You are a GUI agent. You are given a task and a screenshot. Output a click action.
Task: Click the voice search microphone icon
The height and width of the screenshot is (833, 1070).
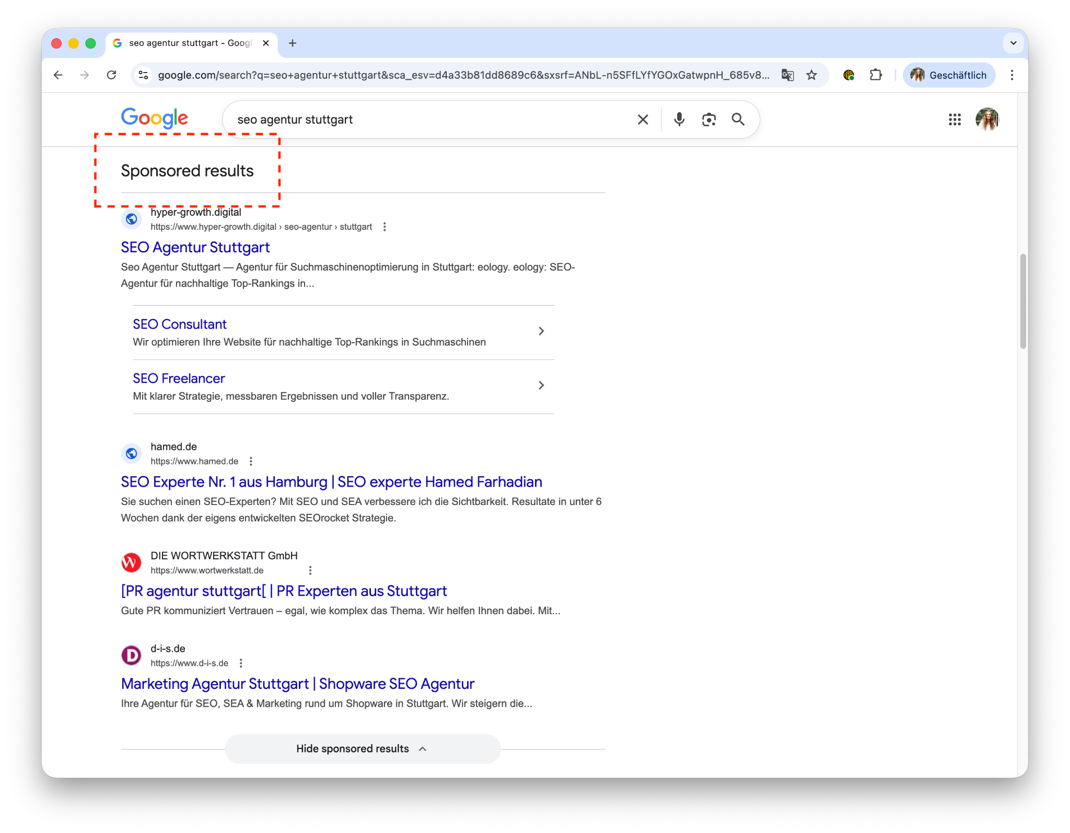pos(679,120)
